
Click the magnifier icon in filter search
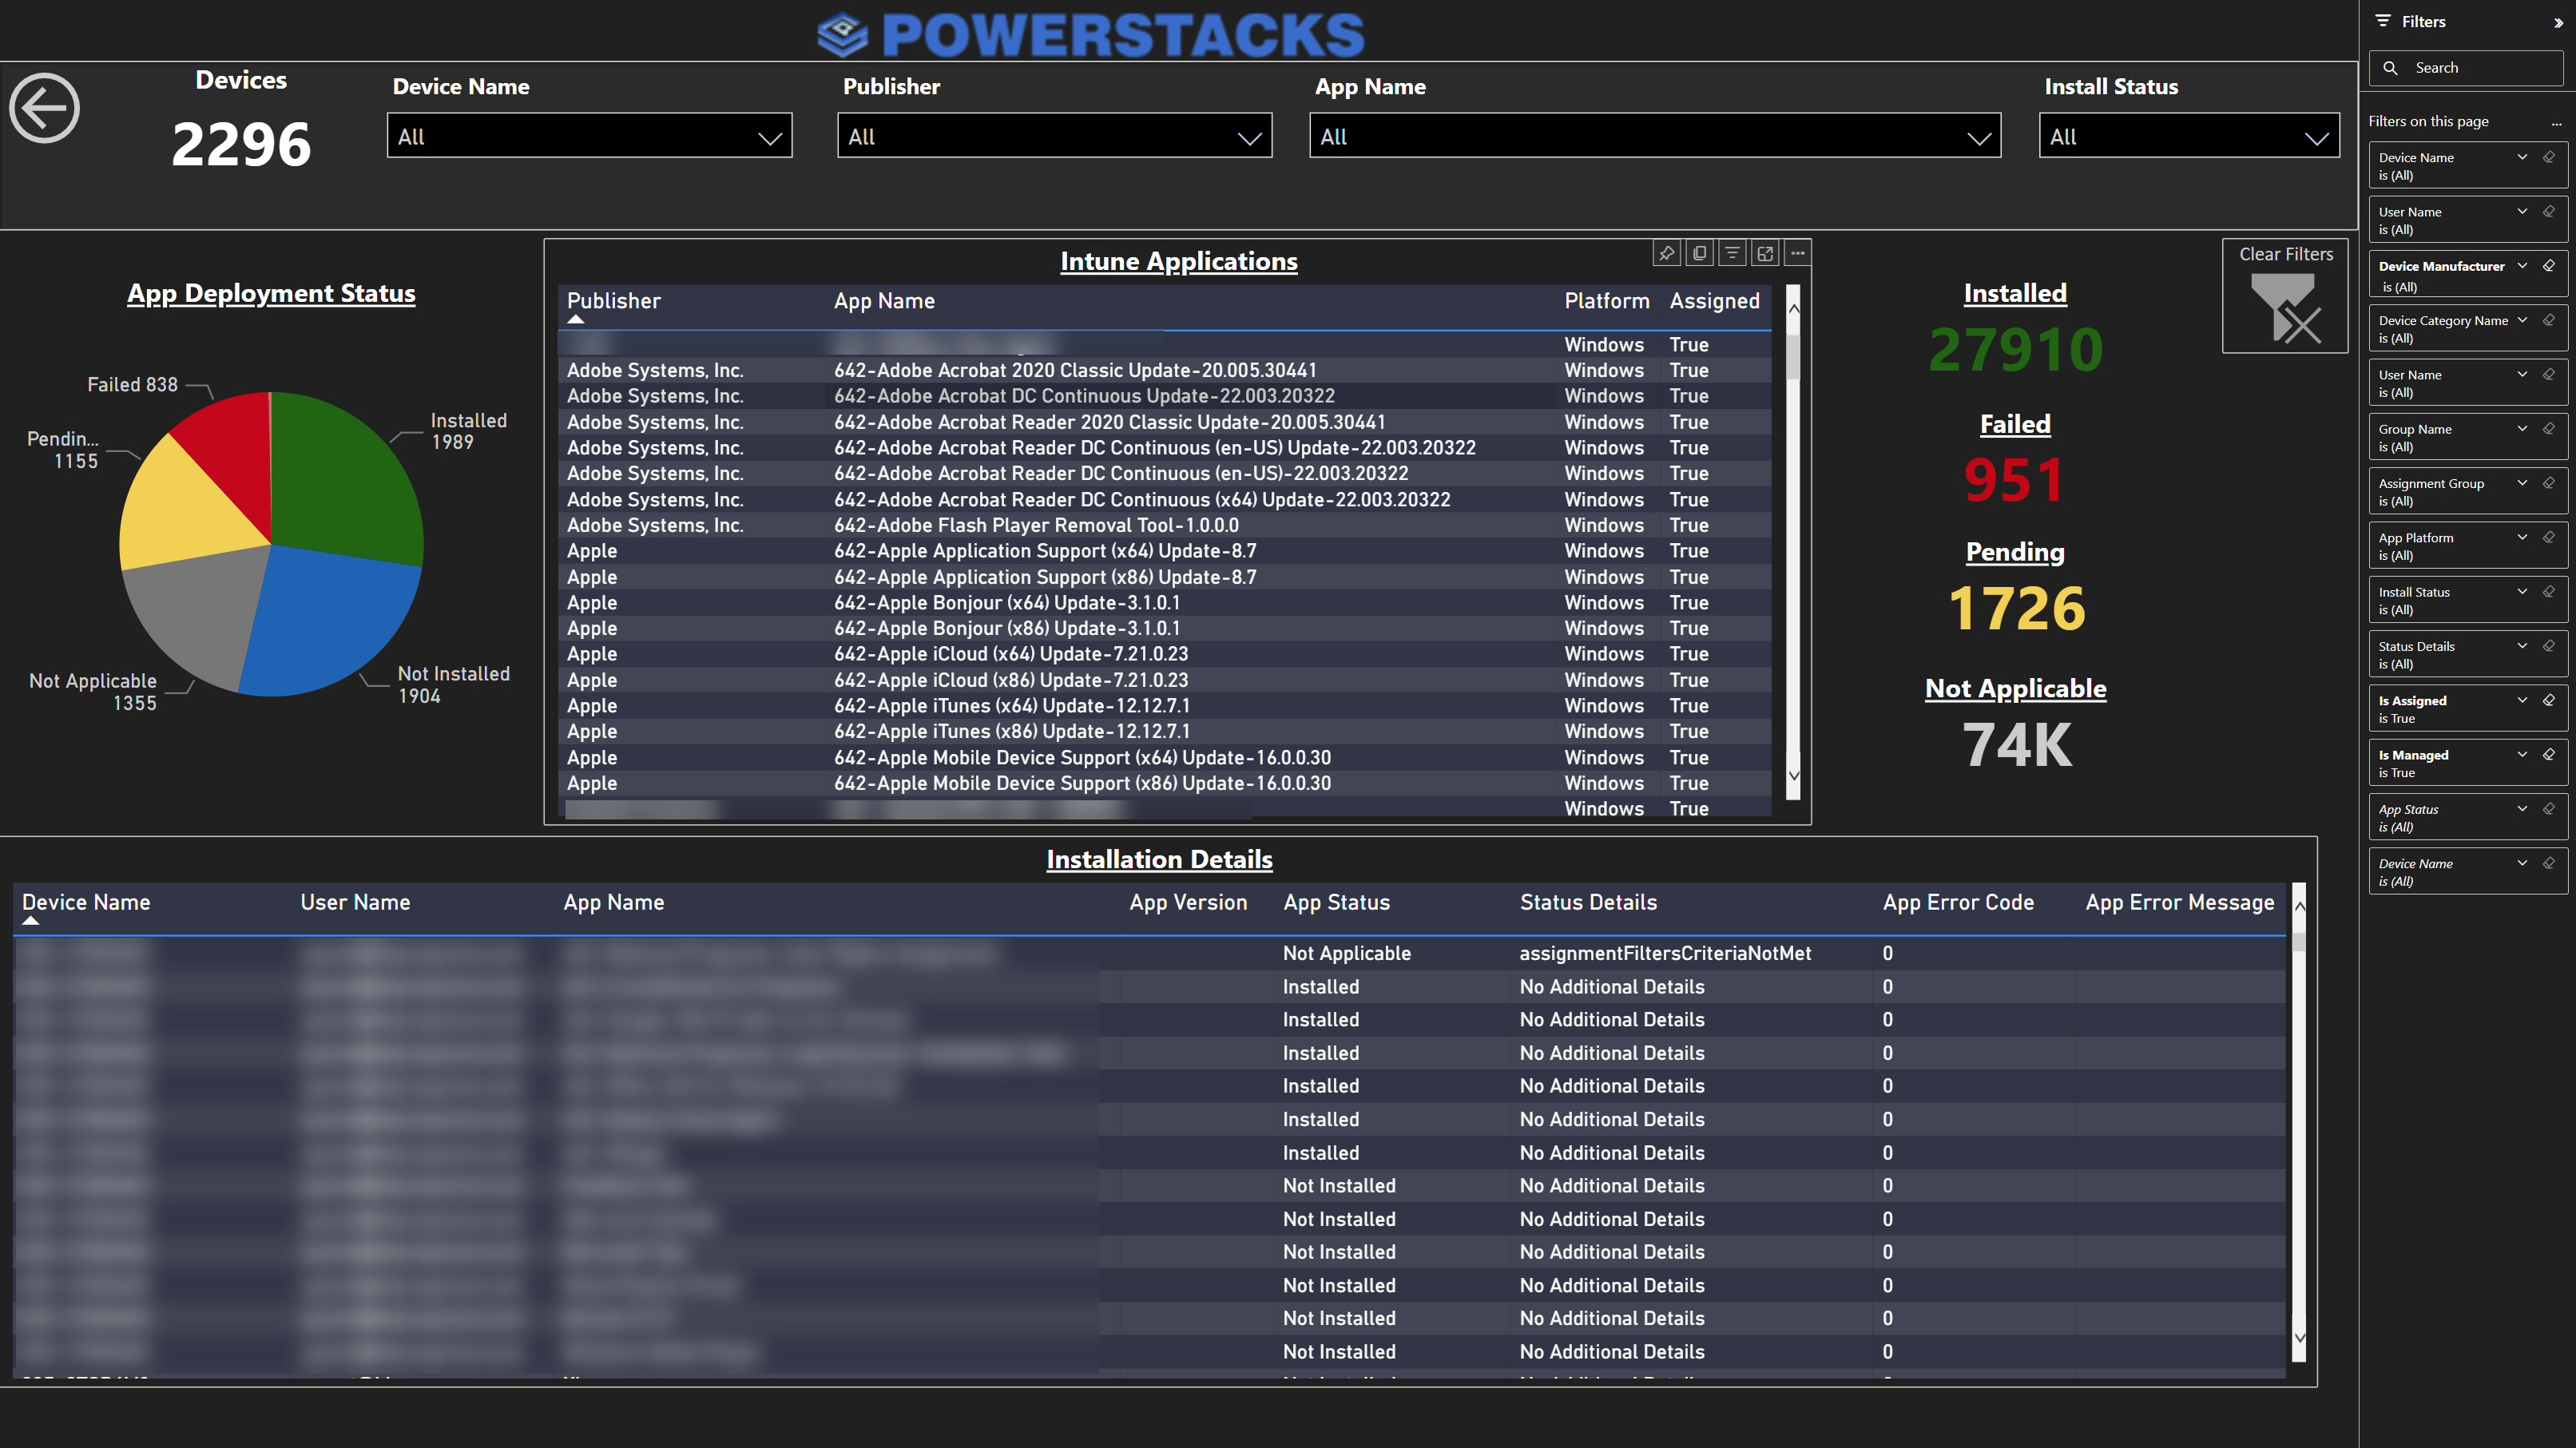pos(2390,68)
